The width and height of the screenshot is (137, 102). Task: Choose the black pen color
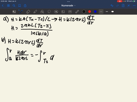pos(84,12)
